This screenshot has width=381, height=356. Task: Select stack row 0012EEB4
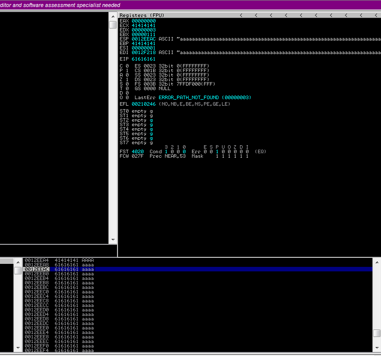[198, 278]
